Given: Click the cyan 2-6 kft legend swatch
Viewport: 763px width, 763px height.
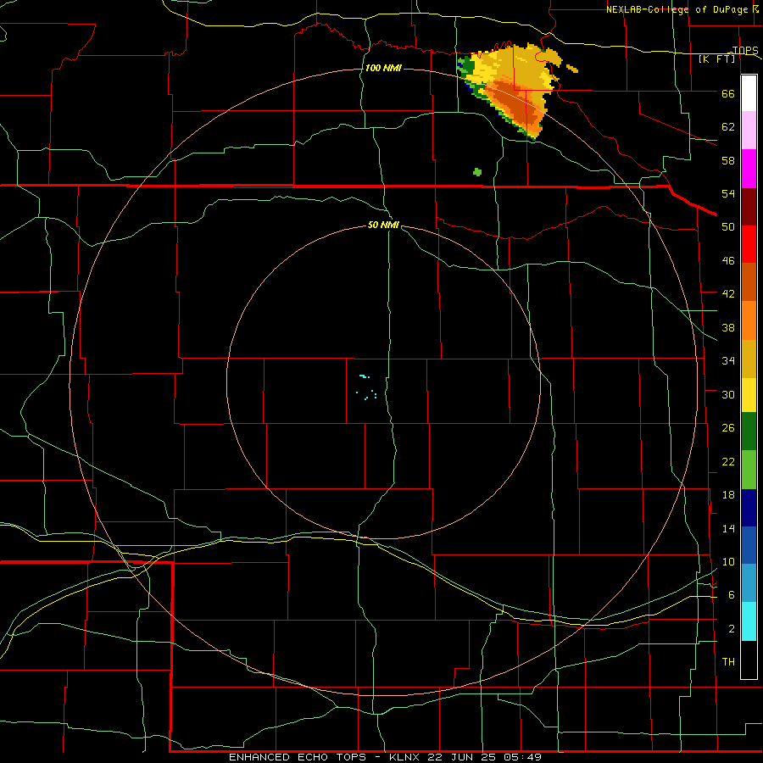Looking at the screenshot, I should pyautogui.click(x=749, y=621).
